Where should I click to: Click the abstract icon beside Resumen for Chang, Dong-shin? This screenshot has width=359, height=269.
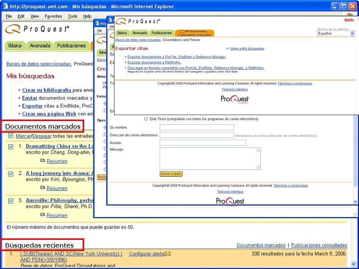tap(43, 161)
